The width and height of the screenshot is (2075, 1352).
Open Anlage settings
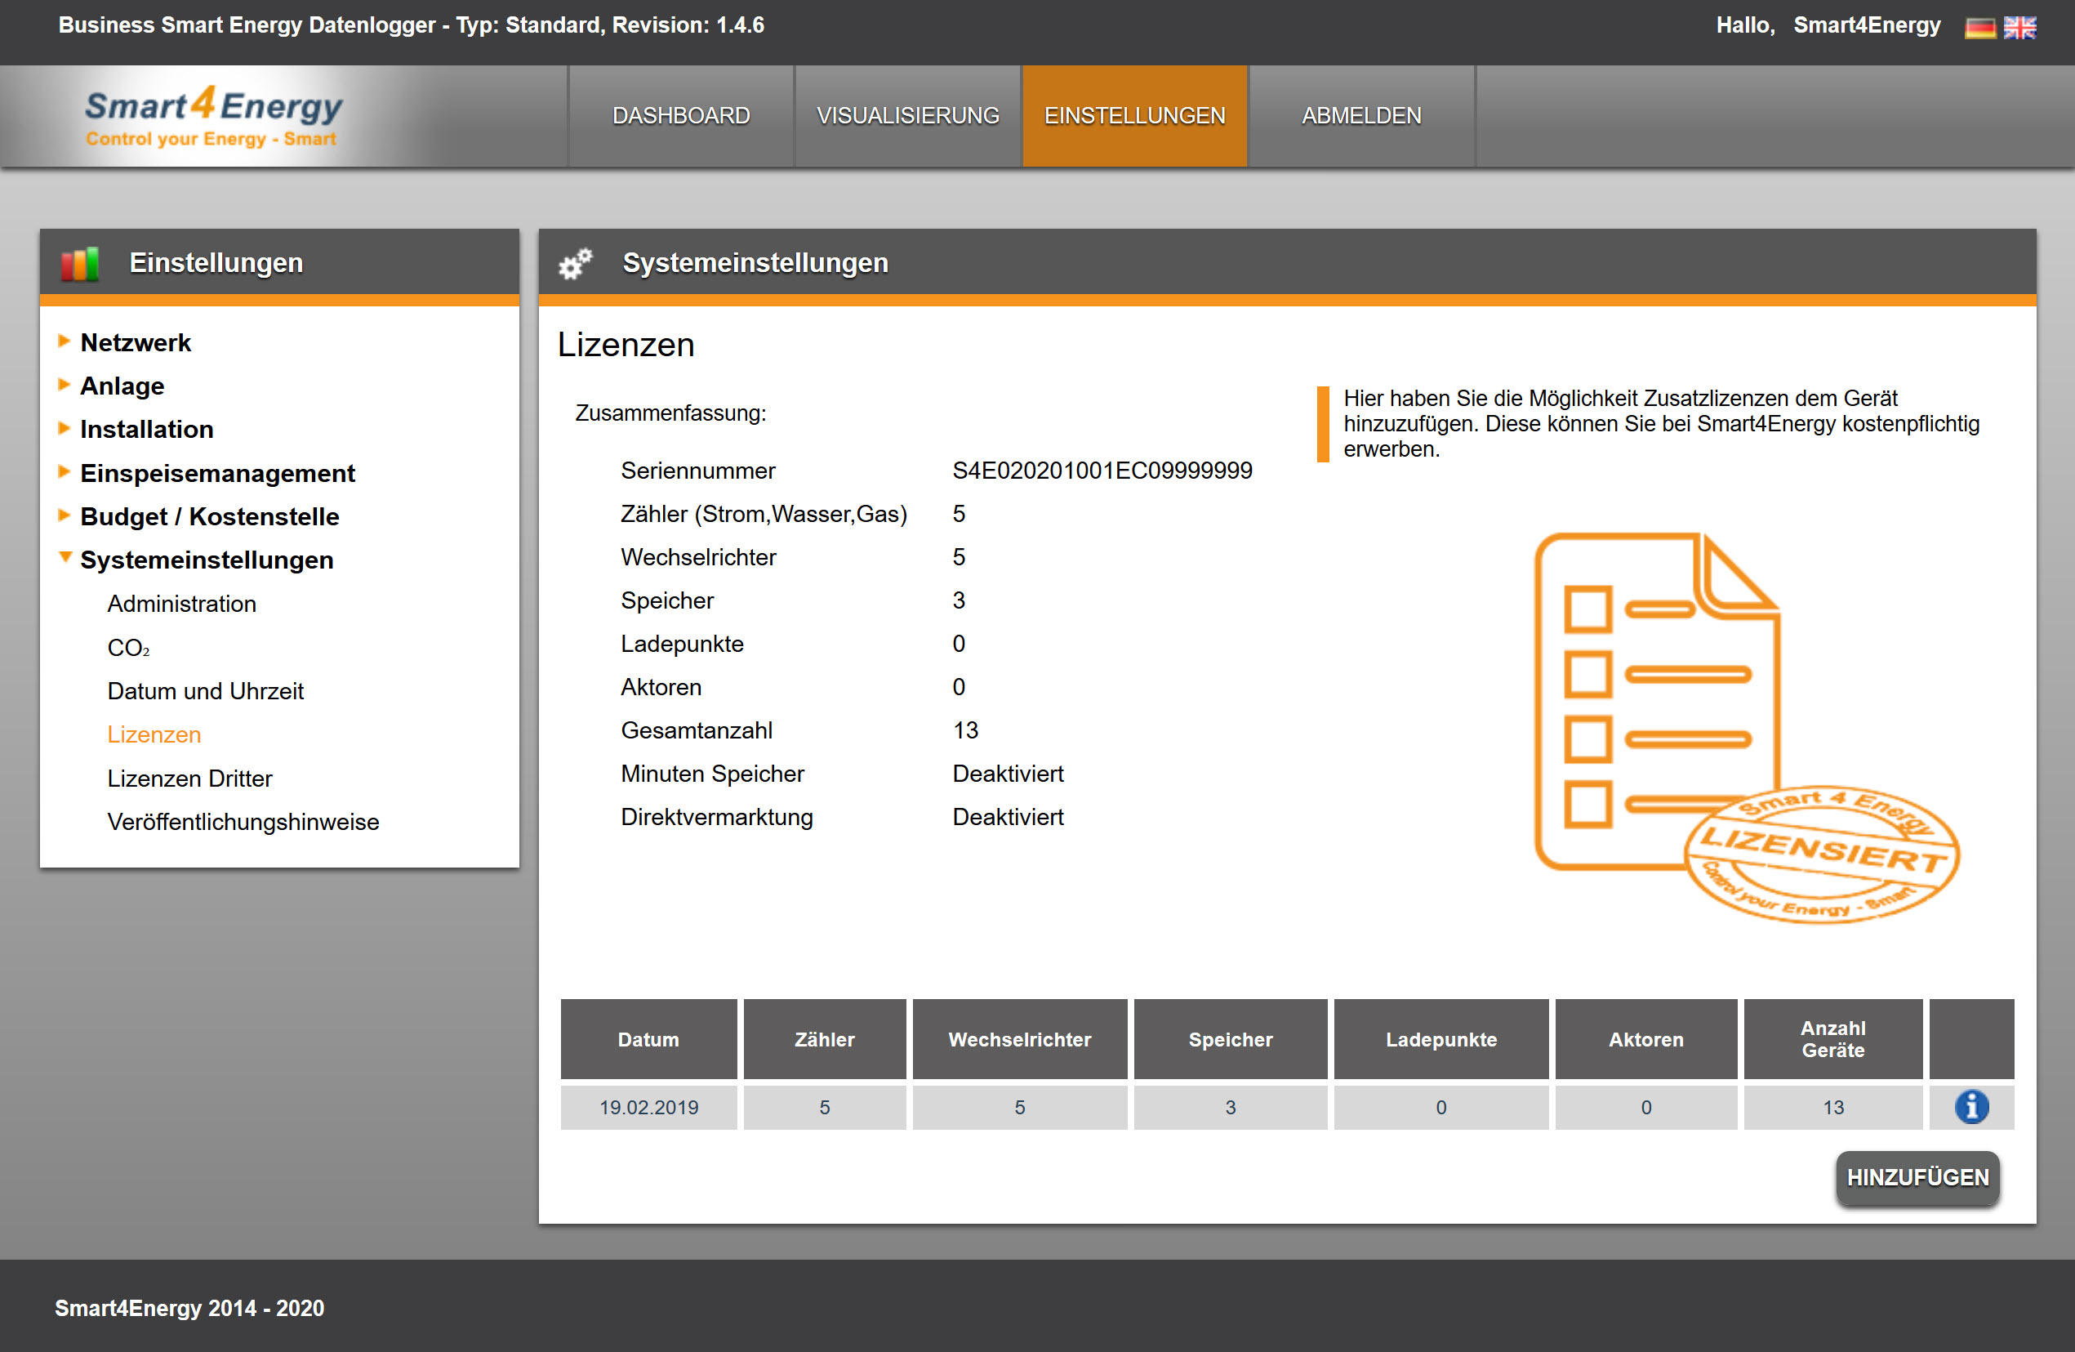point(122,386)
